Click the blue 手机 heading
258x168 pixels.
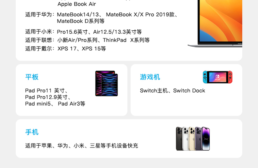[32, 132]
